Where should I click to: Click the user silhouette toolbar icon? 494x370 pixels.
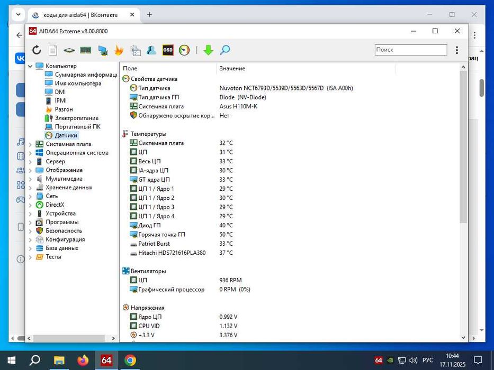[151, 50]
